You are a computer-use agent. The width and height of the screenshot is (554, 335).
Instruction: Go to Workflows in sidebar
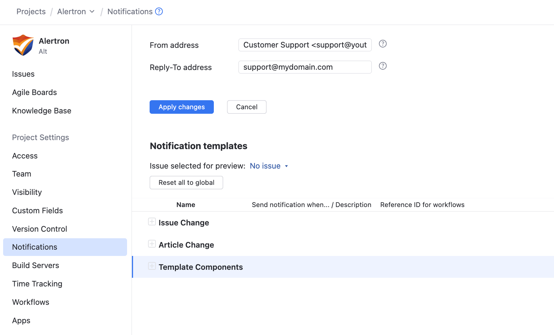(31, 302)
